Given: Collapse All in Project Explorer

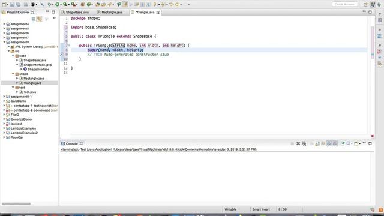Looking at the screenshot, I should [34, 19].
